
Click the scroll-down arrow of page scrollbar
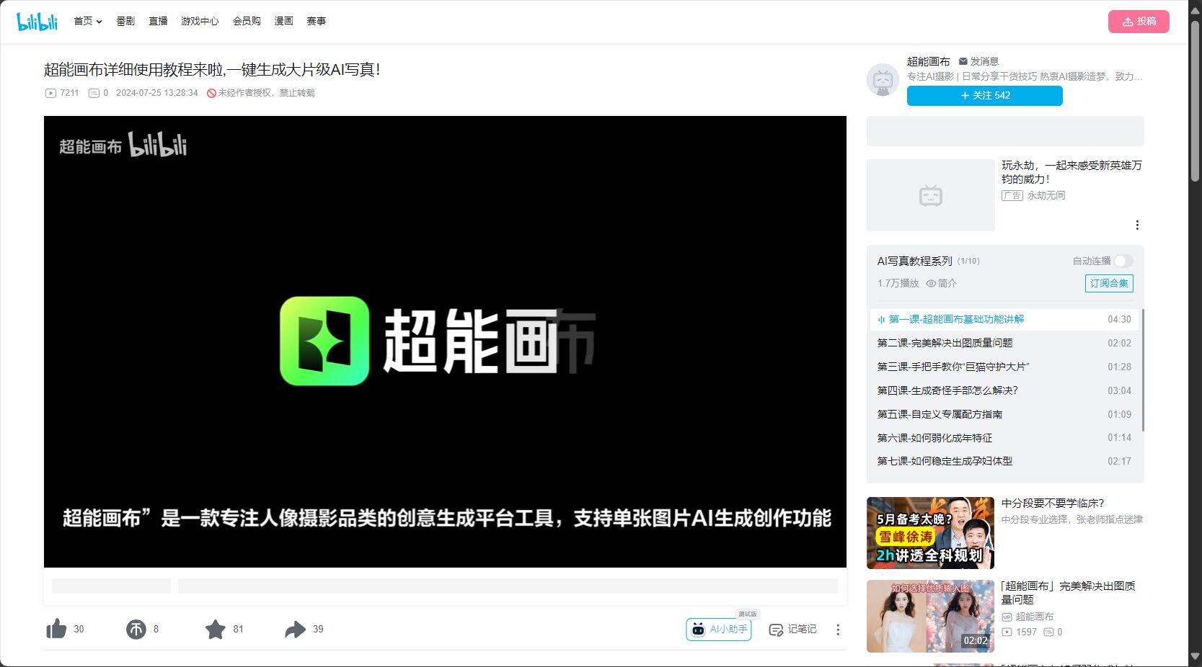[1195, 656]
